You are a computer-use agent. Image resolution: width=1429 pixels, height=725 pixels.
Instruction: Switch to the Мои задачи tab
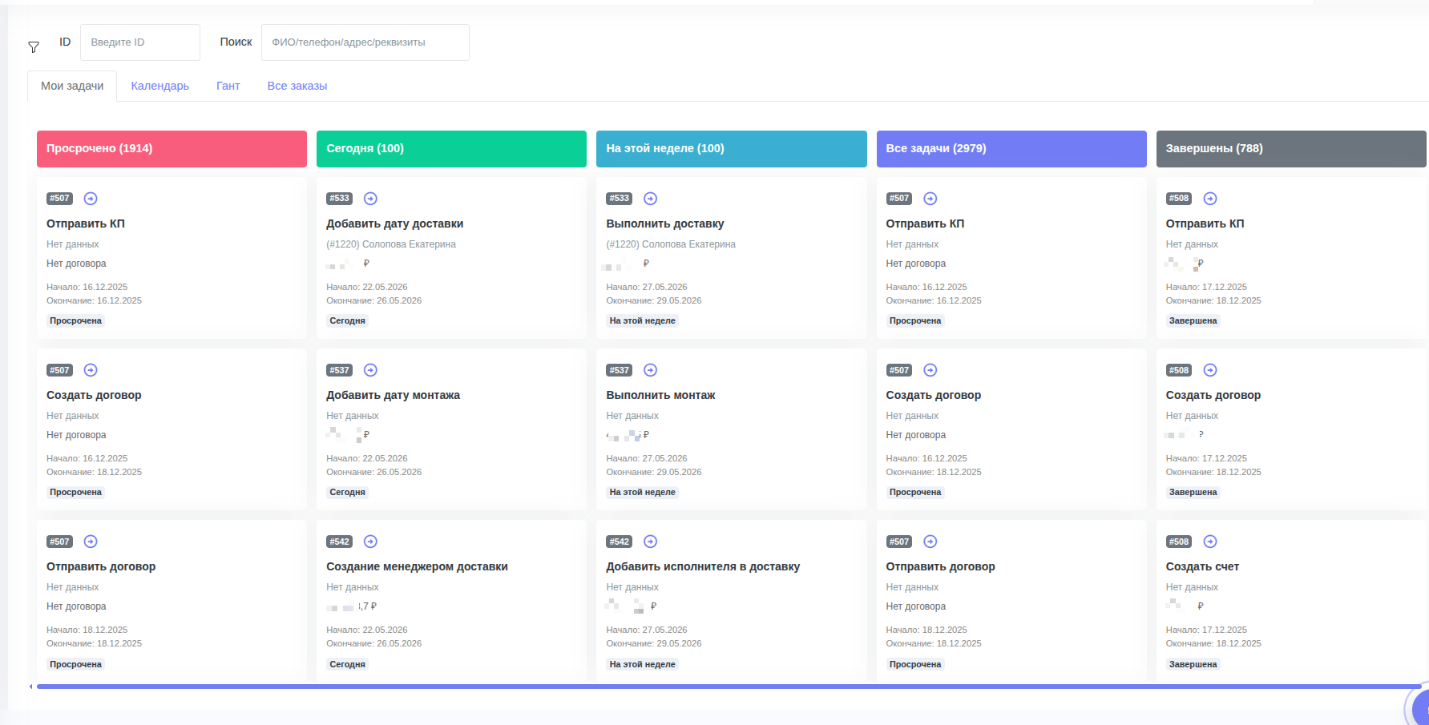click(x=72, y=86)
